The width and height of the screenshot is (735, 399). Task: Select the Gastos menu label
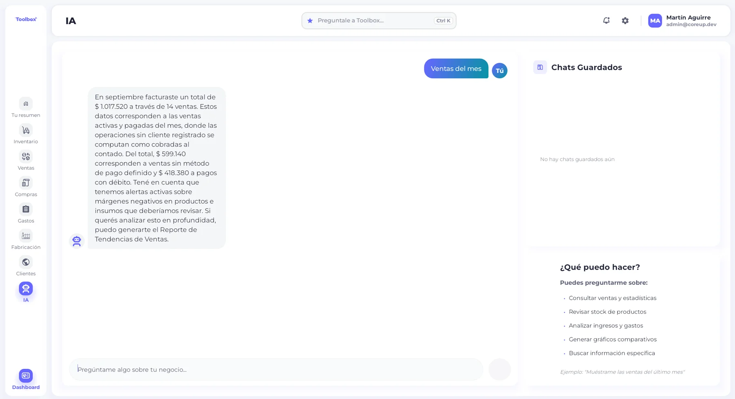click(26, 221)
